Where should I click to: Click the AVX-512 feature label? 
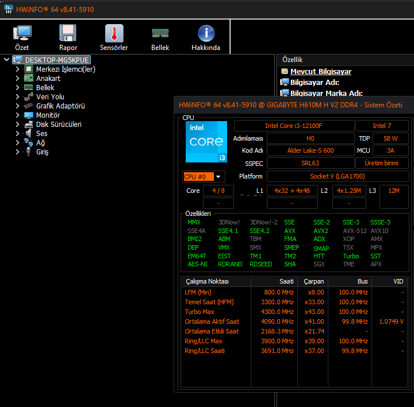tap(355, 231)
